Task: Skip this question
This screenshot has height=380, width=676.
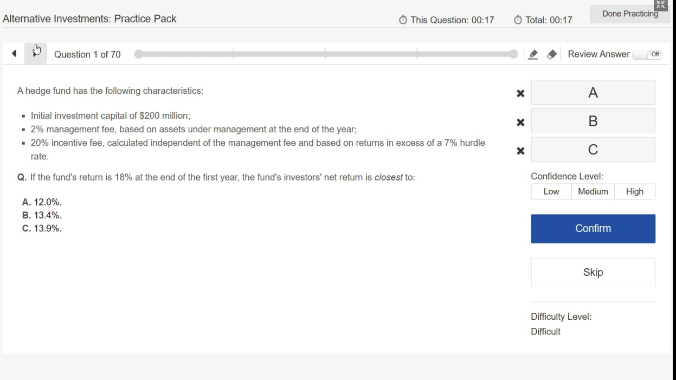Action: pos(593,273)
